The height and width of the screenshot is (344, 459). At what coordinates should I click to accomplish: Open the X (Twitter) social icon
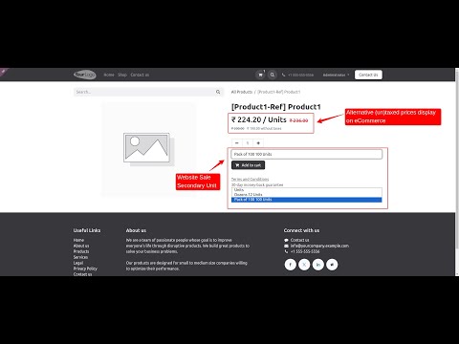[x=304, y=265]
